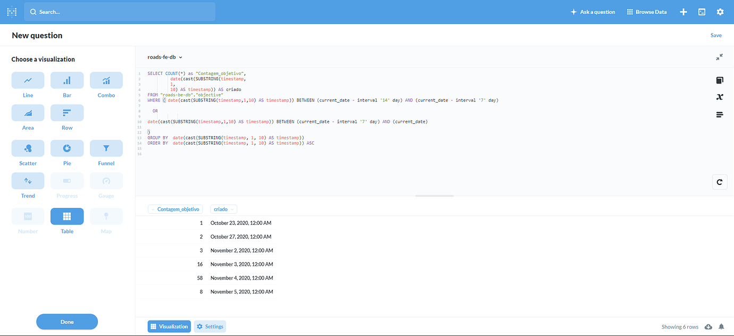Switch to the Settings tab
Image resolution: width=734 pixels, height=336 pixels.
[x=210, y=326]
